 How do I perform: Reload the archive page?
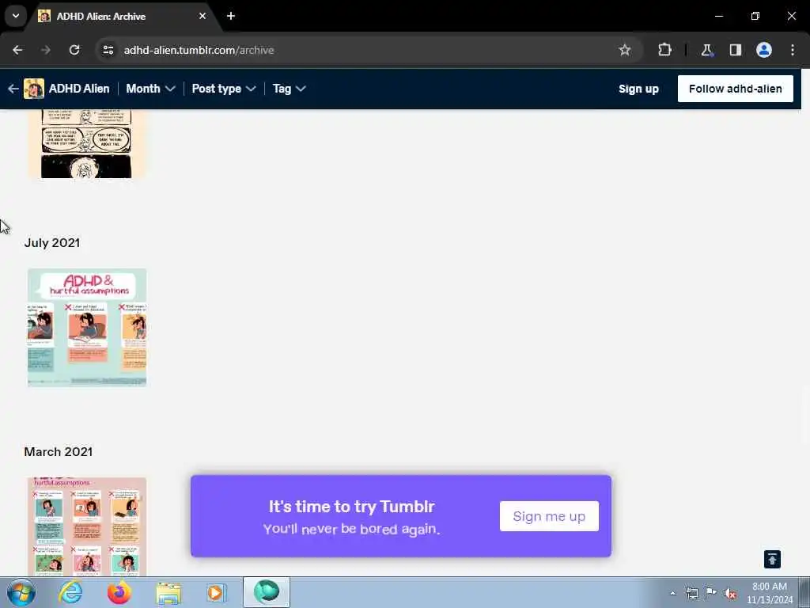(x=74, y=50)
